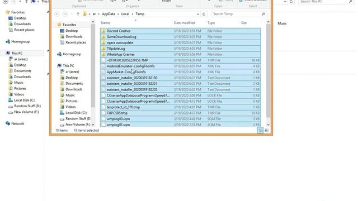Screen dimensions: 358x201
Task: Open Homegroup in Temp window sidebar
Action: (69, 54)
